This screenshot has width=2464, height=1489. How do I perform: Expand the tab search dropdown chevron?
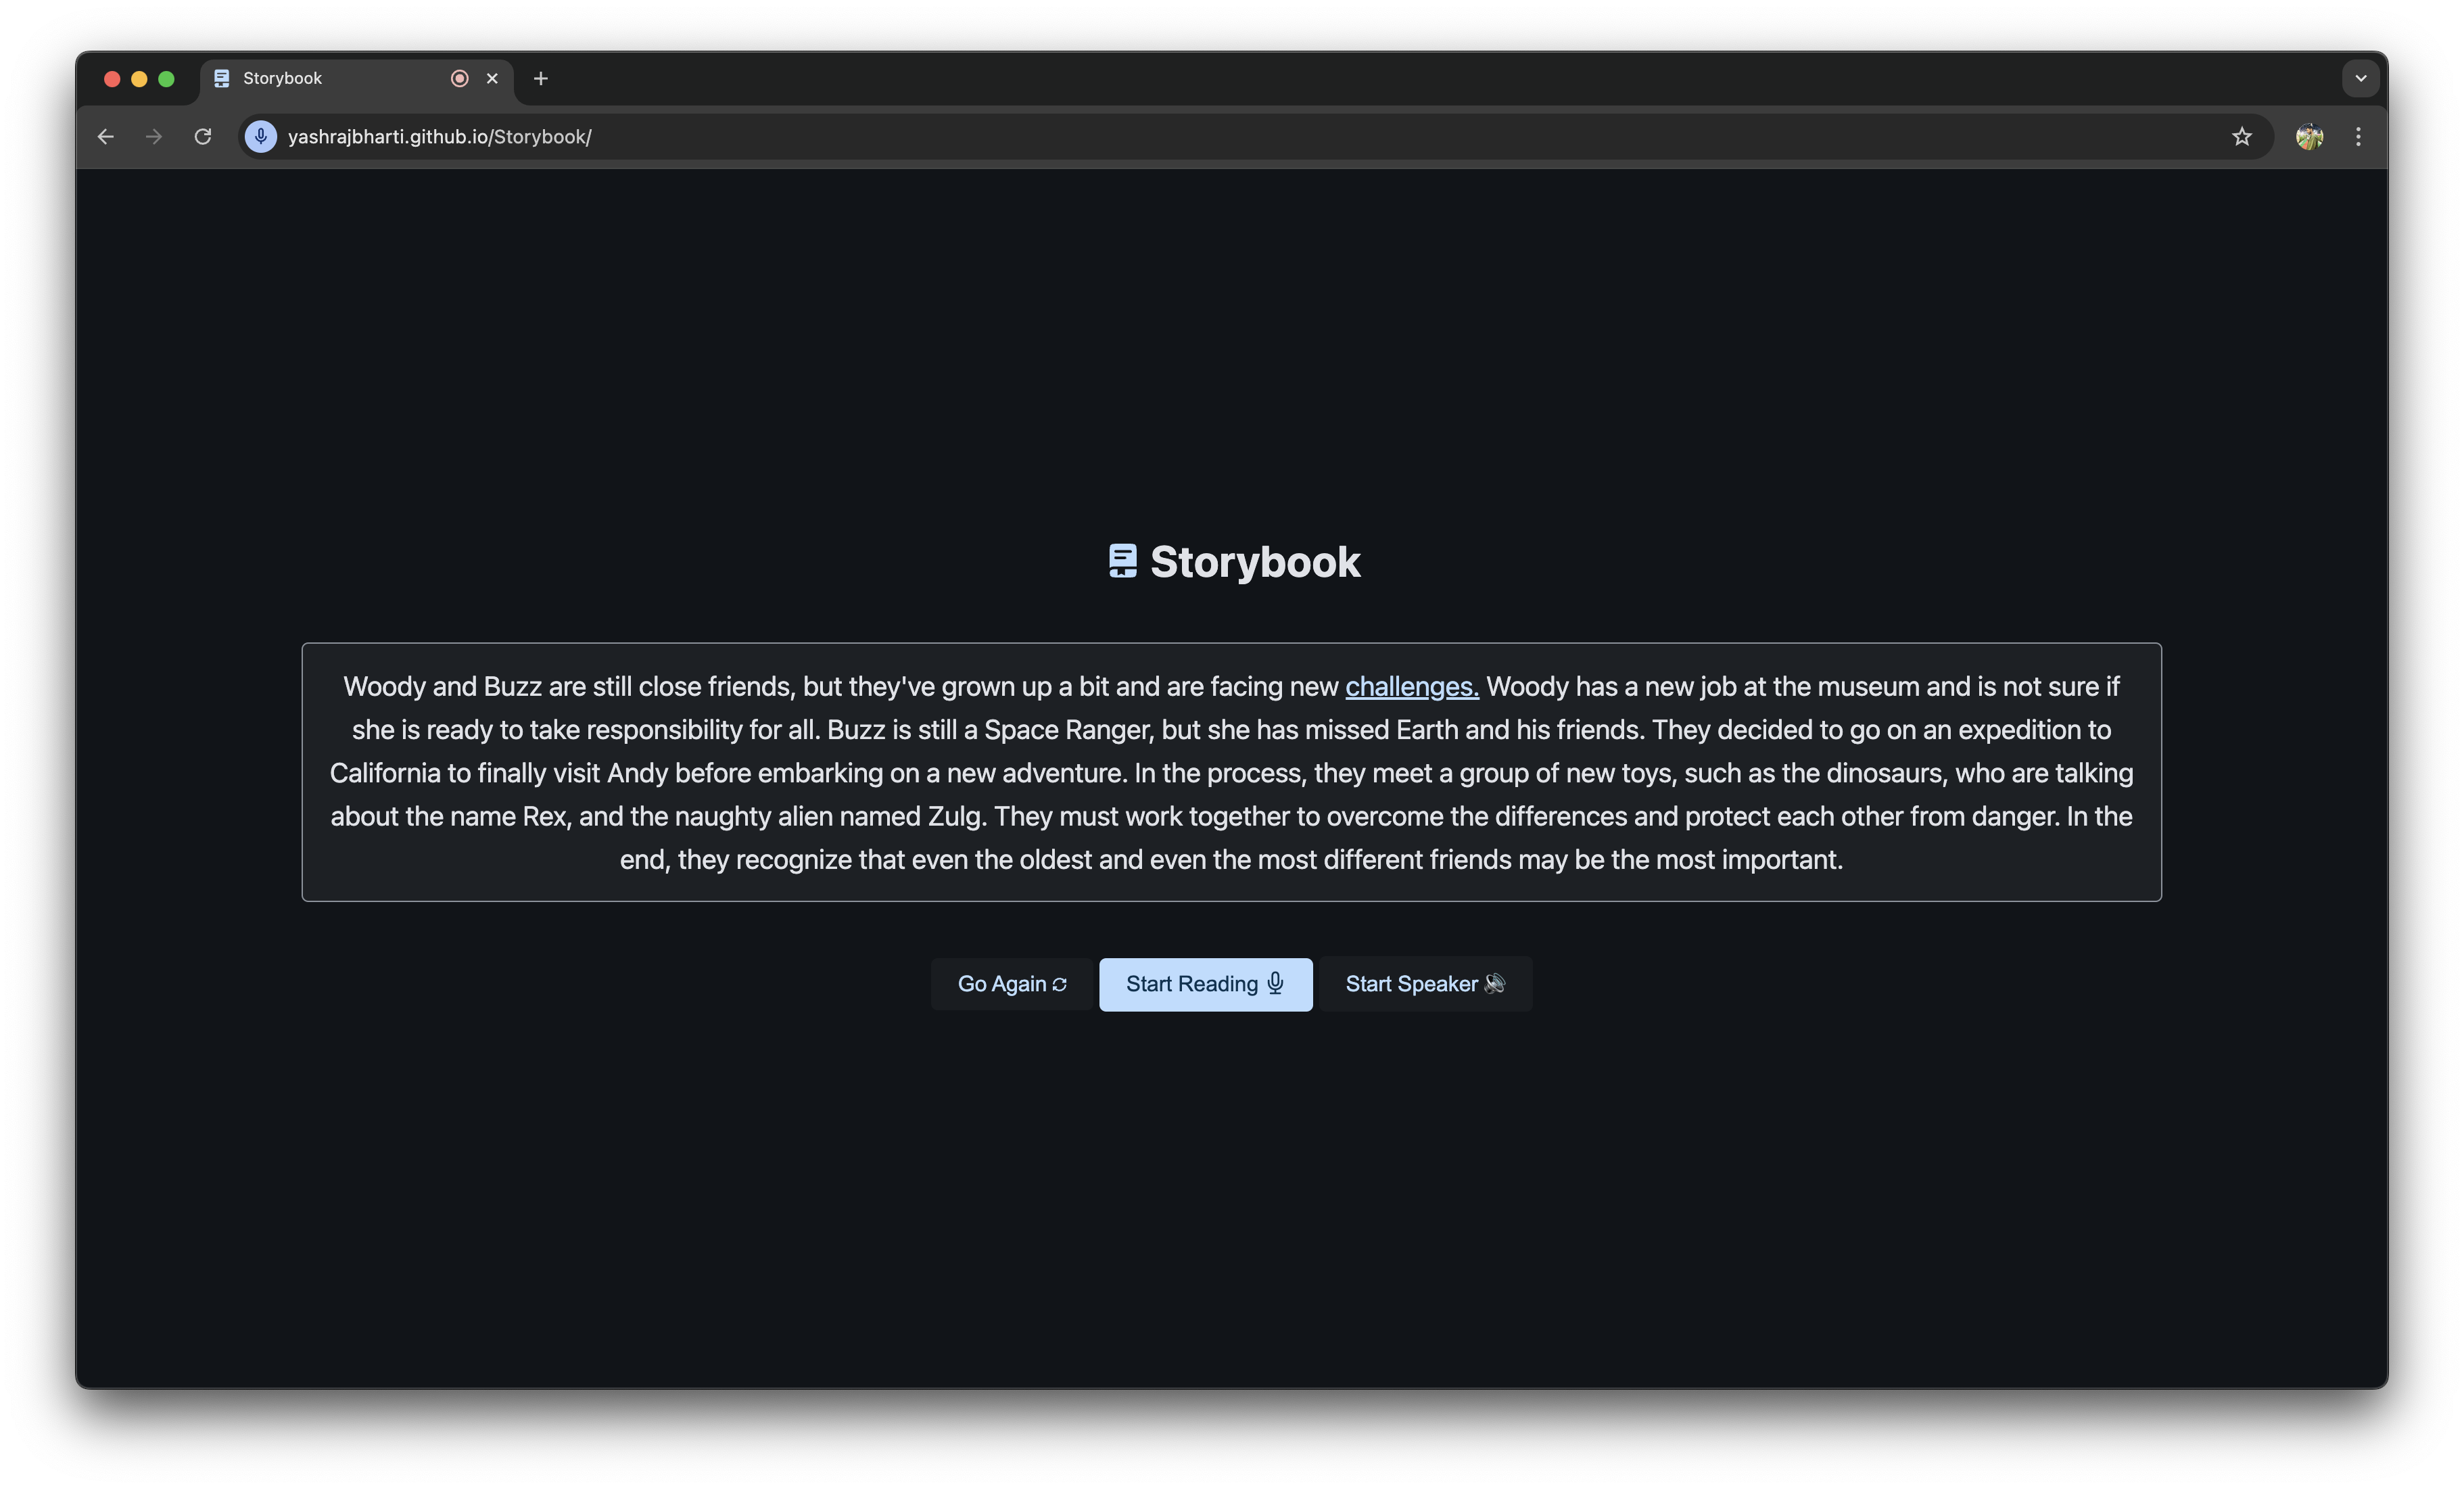(2360, 78)
